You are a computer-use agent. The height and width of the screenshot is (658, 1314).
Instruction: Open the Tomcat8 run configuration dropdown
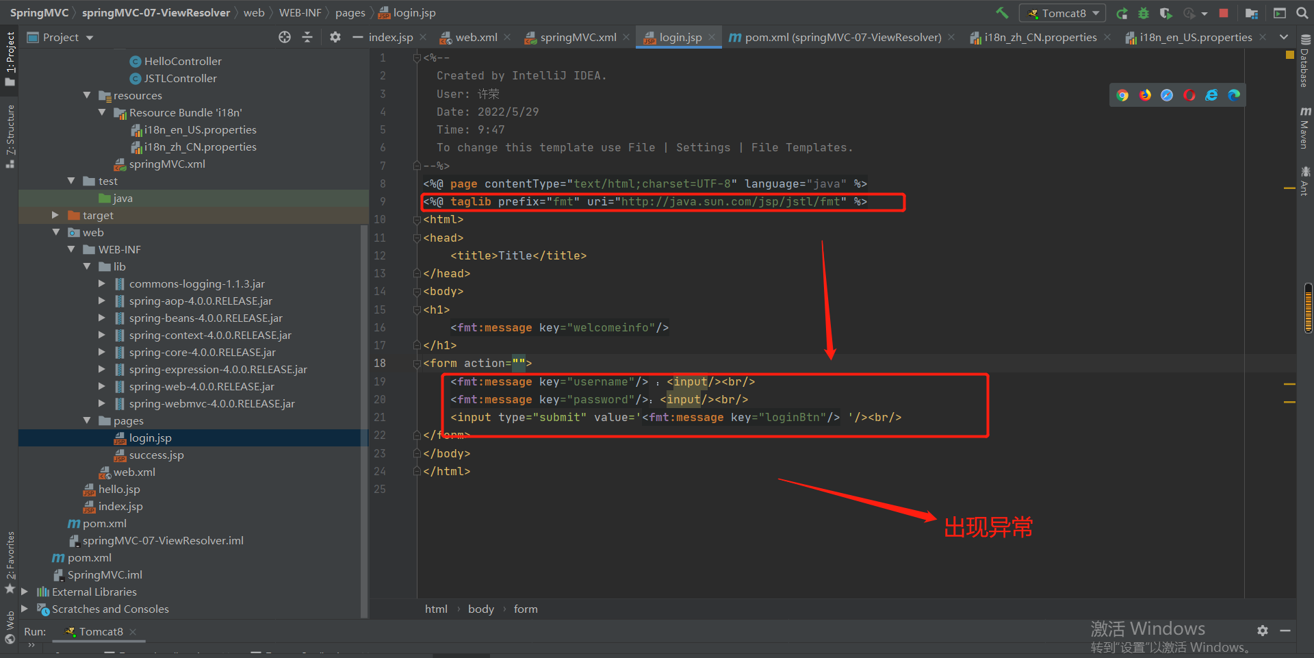click(x=1063, y=13)
